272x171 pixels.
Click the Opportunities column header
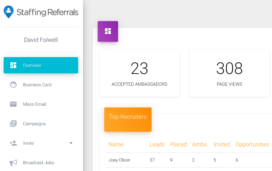[252, 144]
